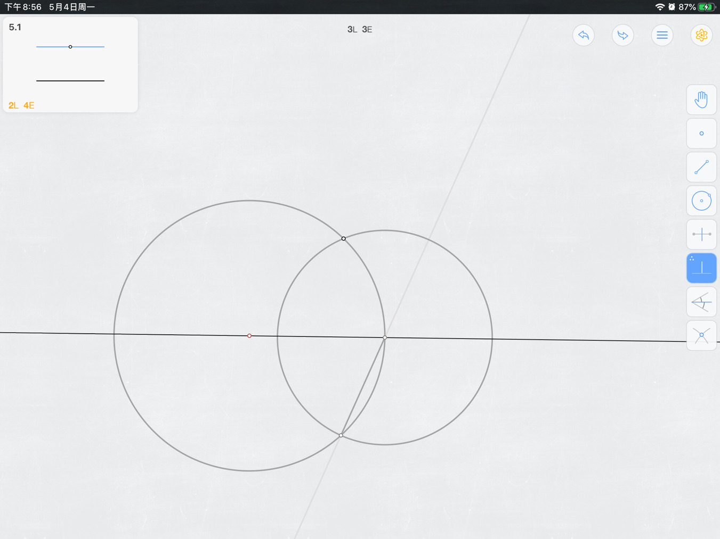The image size is (720, 539).
Task: Select the Move hand tool
Action: click(701, 99)
